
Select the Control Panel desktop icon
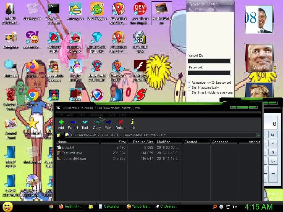point(11,128)
